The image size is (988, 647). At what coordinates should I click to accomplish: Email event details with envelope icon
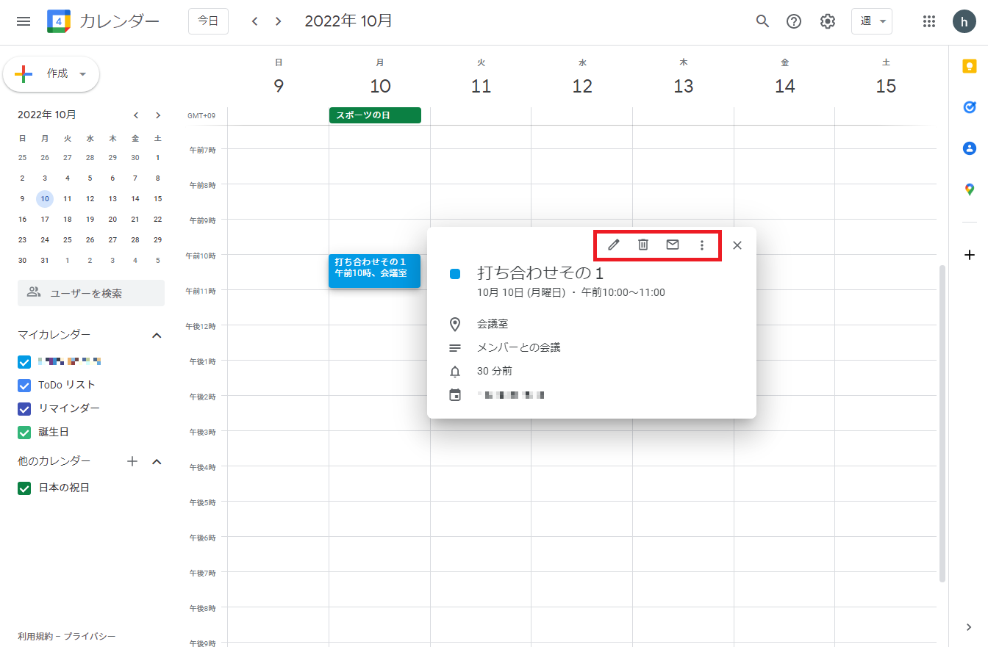coord(672,245)
